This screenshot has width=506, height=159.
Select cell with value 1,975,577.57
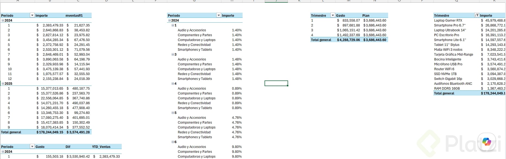click(50, 74)
